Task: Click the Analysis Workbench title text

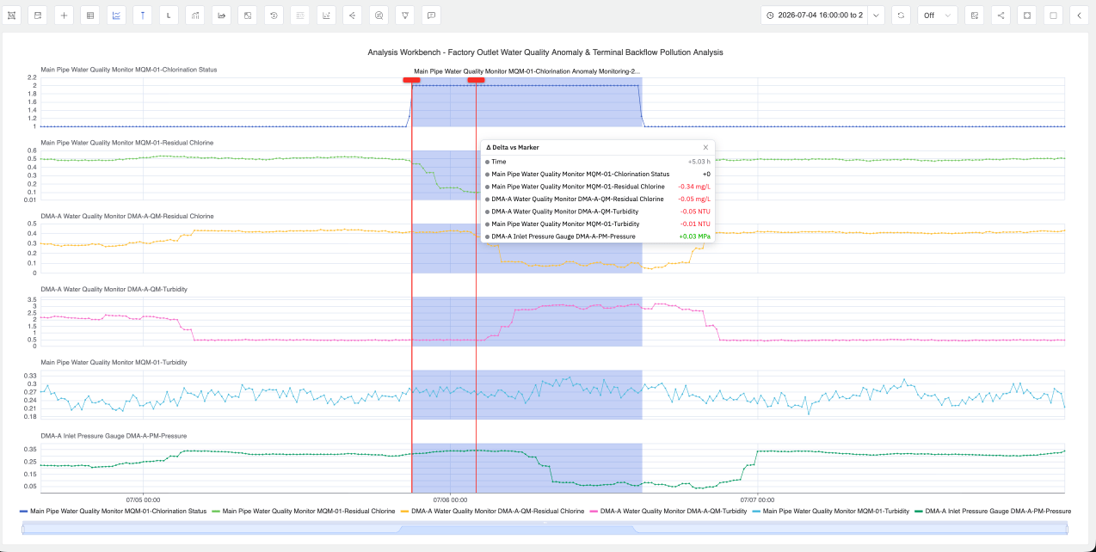Action: click(x=545, y=52)
